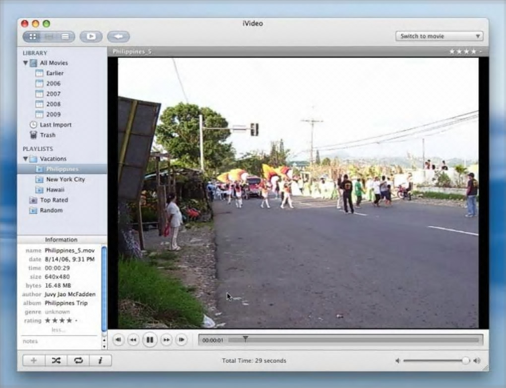
Task: Select the 2008 library item
Action: (x=53, y=104)
